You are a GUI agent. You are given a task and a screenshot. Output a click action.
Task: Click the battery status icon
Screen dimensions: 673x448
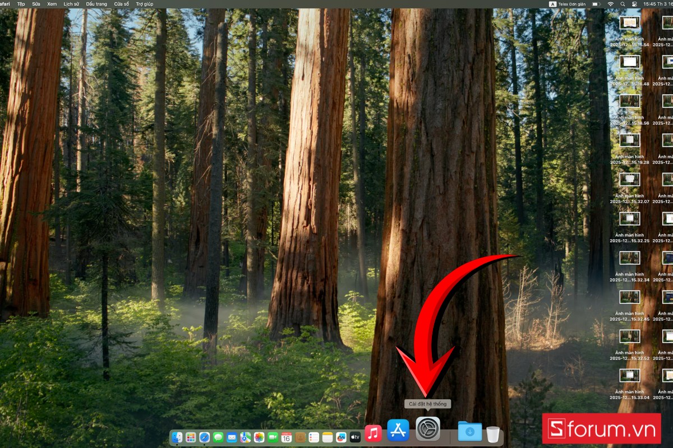click(x=596, y=4)
